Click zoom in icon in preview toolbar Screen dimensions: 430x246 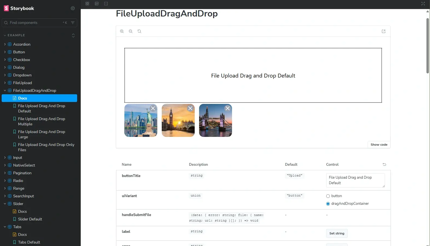(x=122, y=31)
